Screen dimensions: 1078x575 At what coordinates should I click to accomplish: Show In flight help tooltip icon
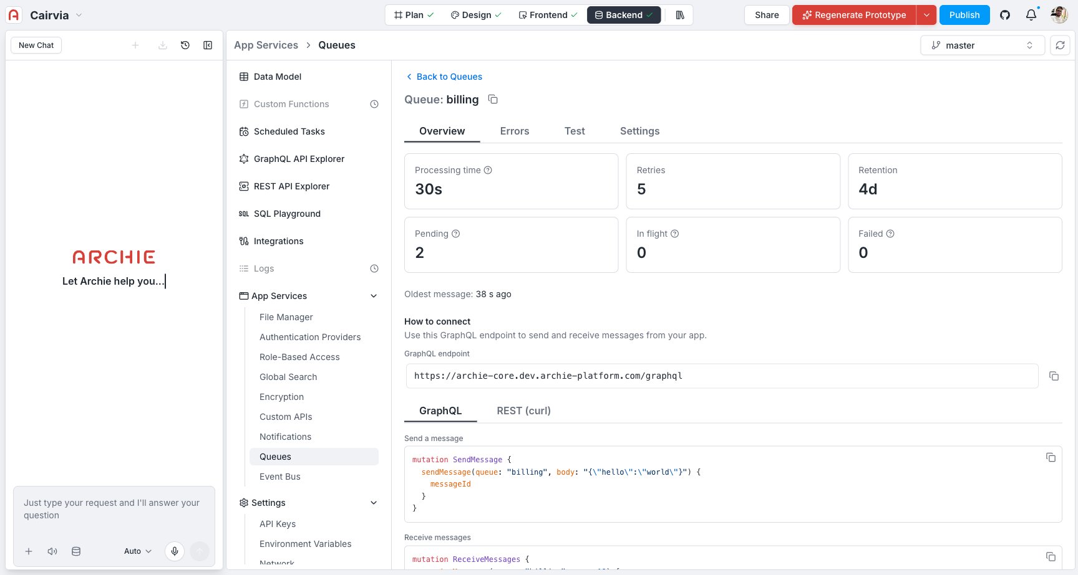674,234
